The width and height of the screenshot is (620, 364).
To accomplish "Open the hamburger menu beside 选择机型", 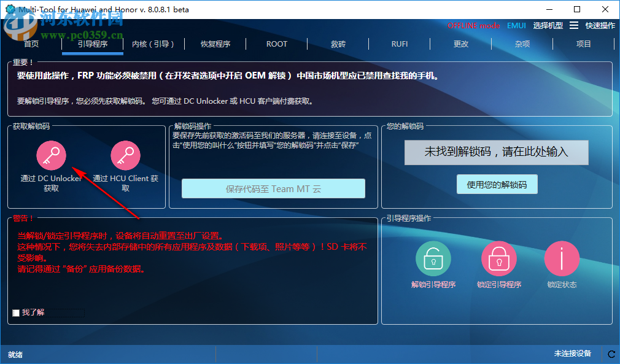I will tap(575, 26).
